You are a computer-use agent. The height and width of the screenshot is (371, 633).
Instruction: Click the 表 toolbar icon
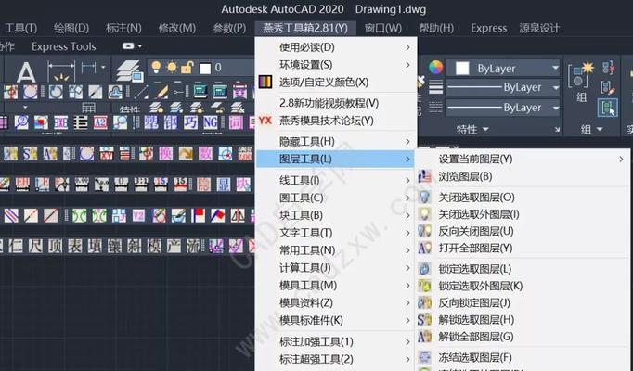click(x=74, y=246)
